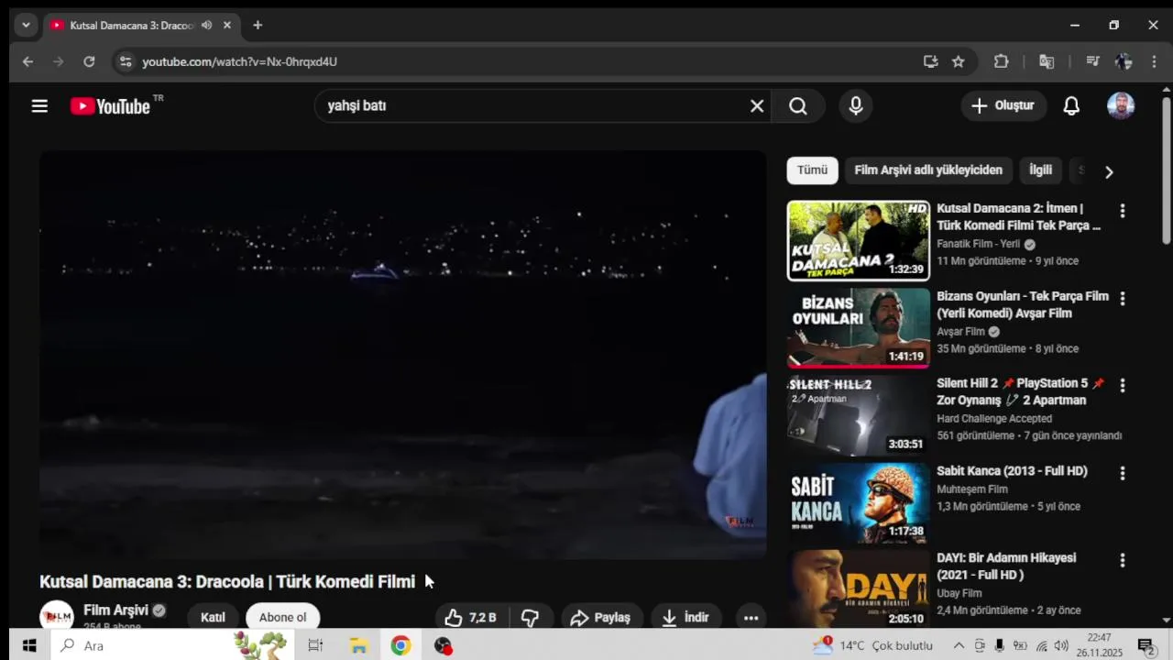Open Film Arşivi channel avatar
Image resolution: width=1173 pixels, height=660 pixels.
click(57, 616)
